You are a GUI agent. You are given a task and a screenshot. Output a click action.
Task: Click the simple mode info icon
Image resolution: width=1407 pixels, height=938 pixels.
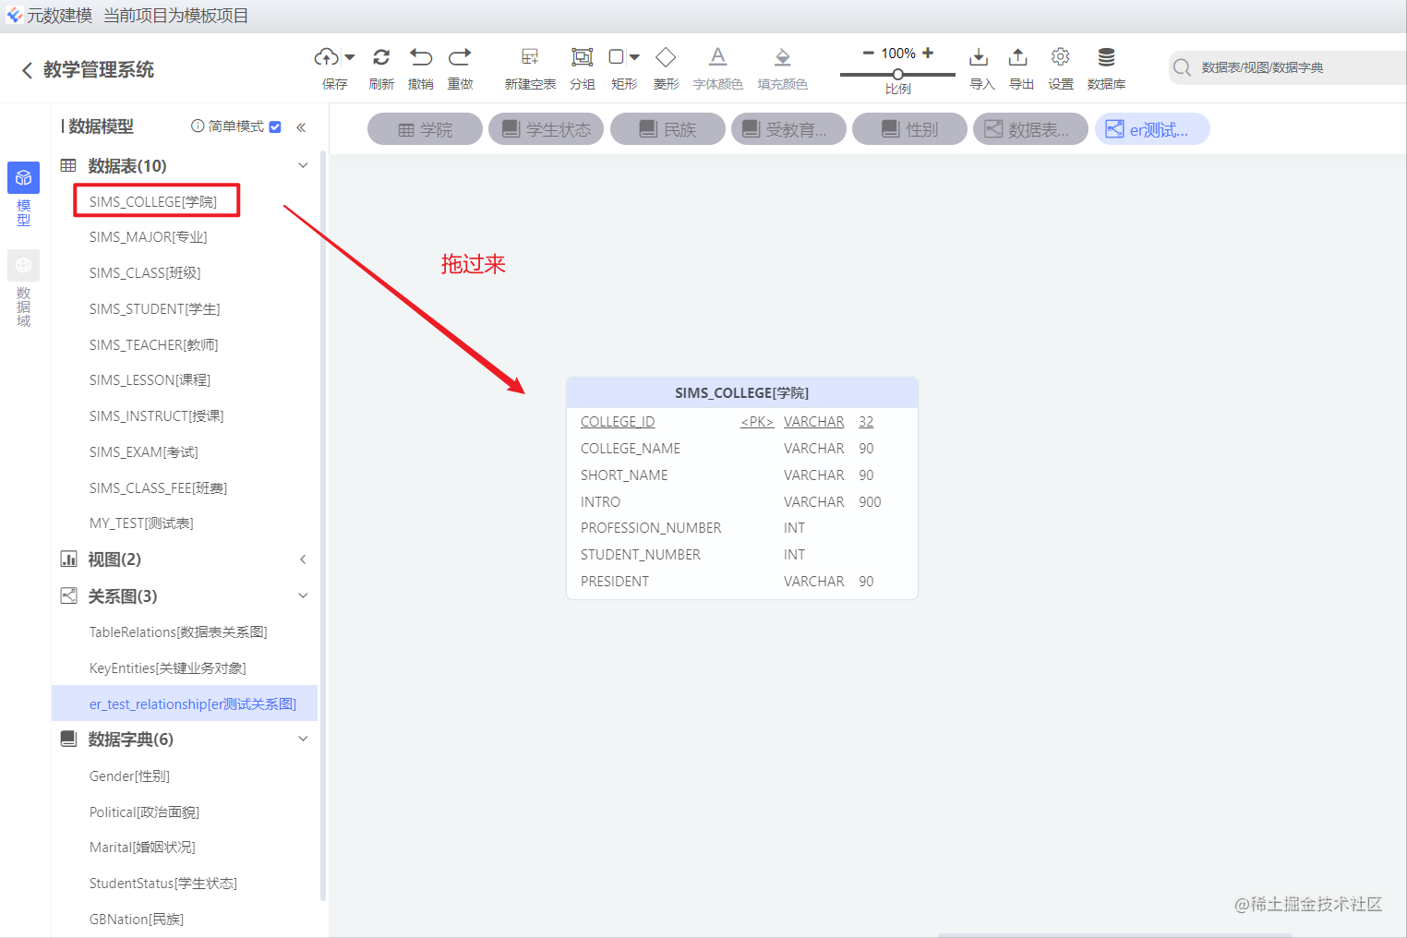tap(198, 126)
